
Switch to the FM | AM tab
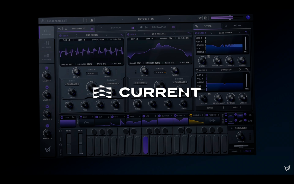coord(237,26)
